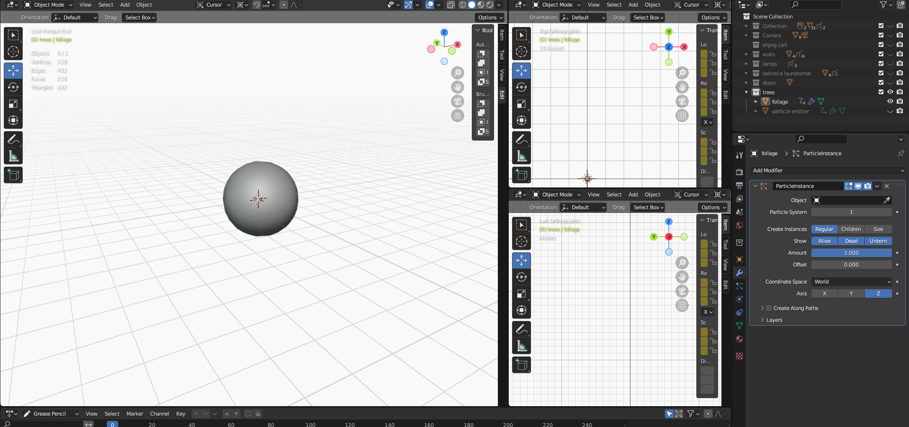Activate the Annotate pencil tool
Screen dimensions: 909x427
[13, 139]
